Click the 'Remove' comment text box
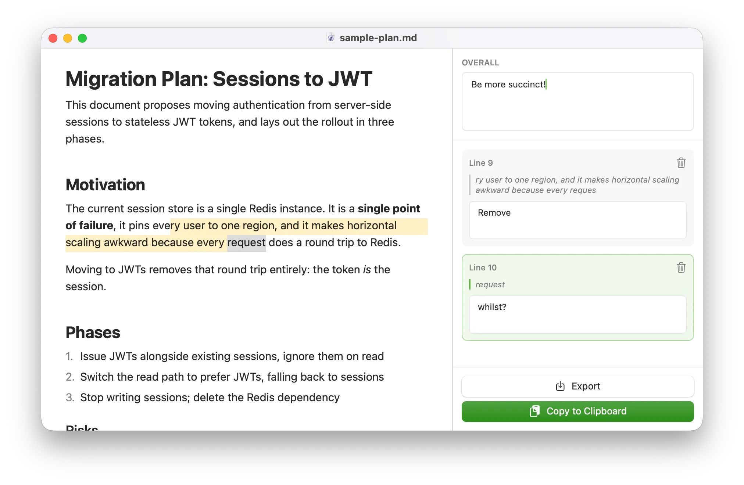The height and width of the screenshot is (485, 744). pyautogui.click(x=577, y=220)
